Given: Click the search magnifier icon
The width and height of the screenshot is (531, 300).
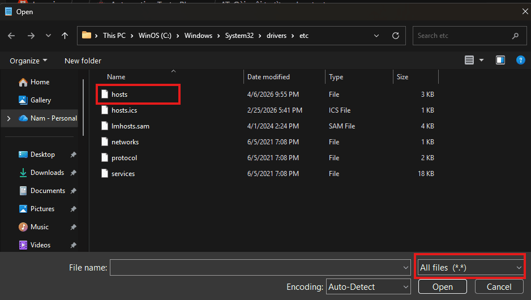Looking at the screenshot, I should click(515, 36).
